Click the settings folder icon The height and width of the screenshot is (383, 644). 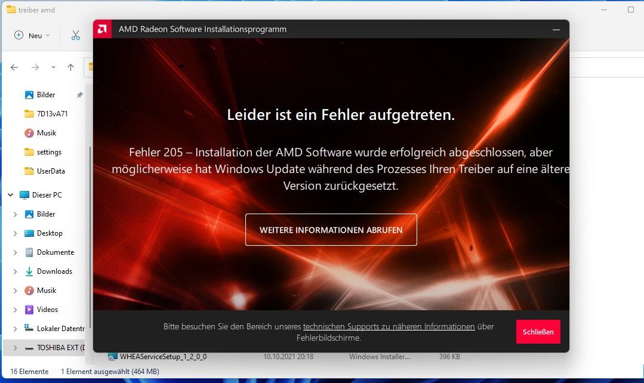[x=29, y=152]
